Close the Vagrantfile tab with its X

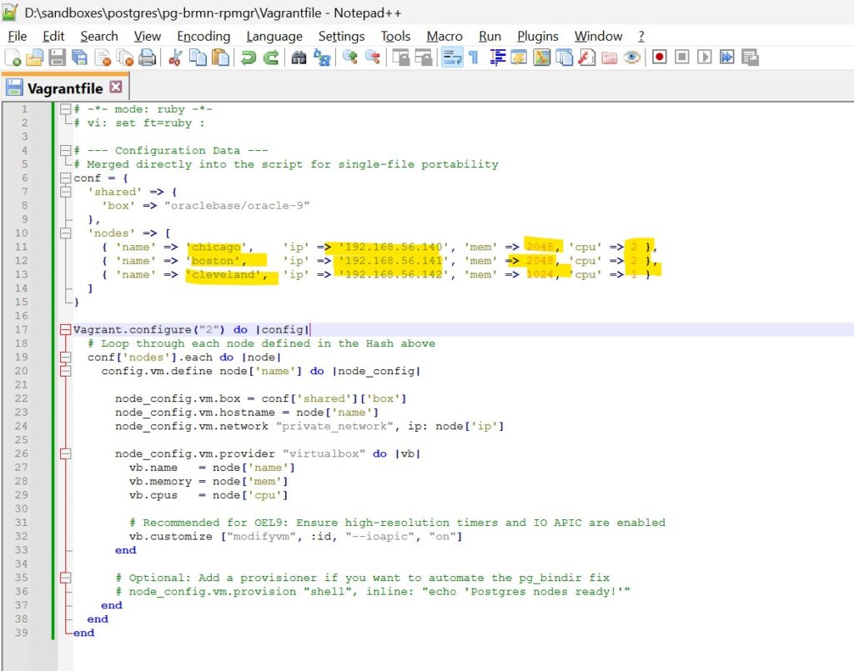(116, 88)
